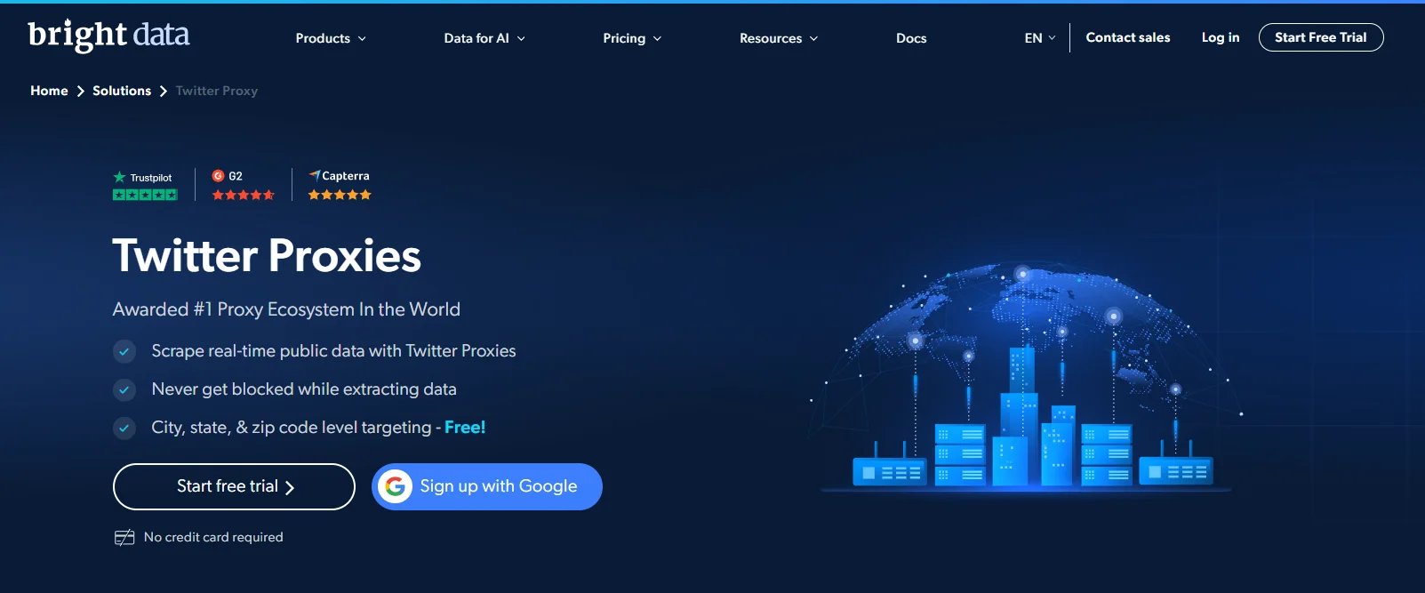Image resolution: width=1425 pixels, height=593 pixels.
Task: Click the Capterra logo badge
Action: coord(339,176)
